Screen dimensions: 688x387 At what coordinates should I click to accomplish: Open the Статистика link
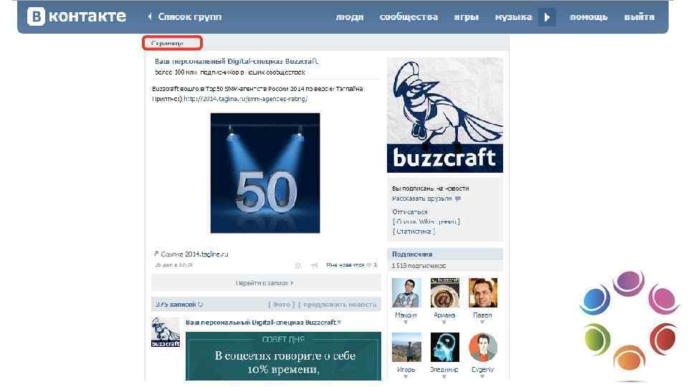[x=414, y=231]
